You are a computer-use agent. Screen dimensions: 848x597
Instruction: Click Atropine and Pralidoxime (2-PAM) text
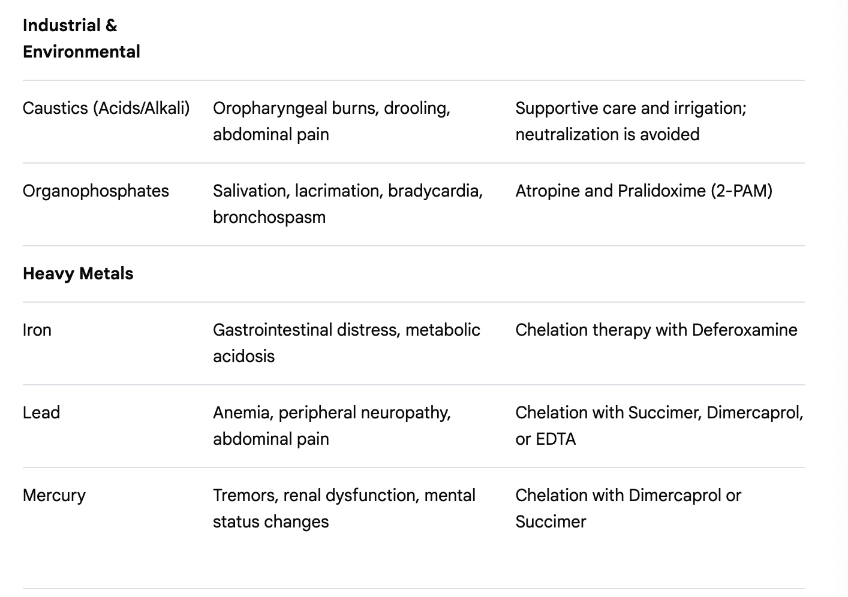(643, 191)
